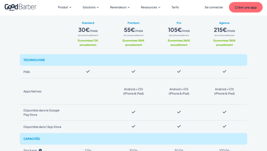Select the Standard plan heading
The image size is (267, 151).
click(88, 23)
